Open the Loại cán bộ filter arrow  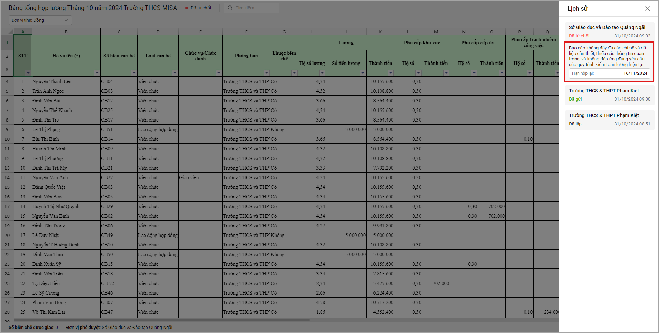tap(175, 73)
